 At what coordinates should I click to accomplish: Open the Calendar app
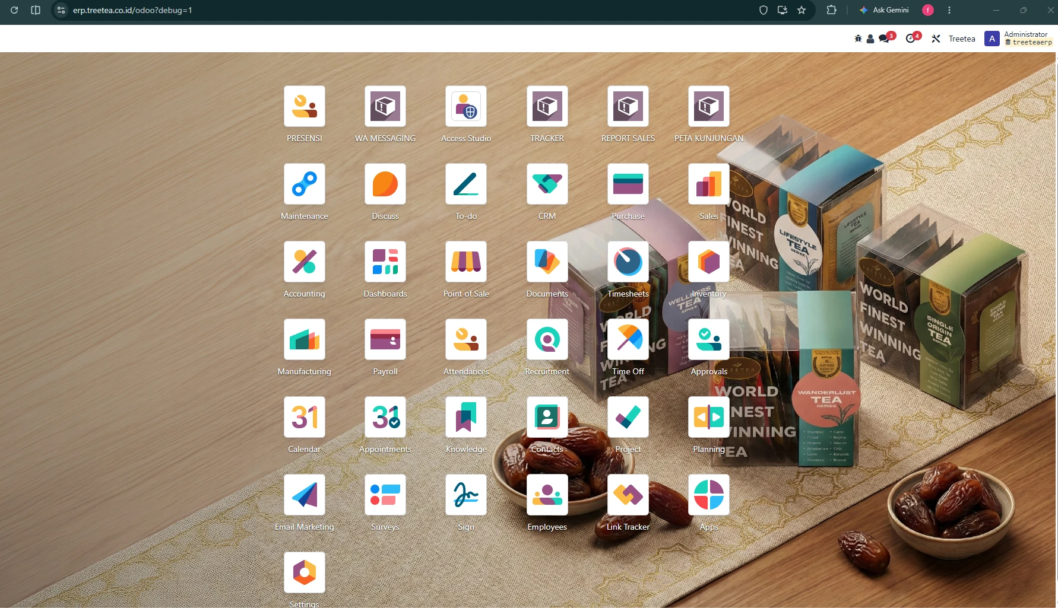pos(305,417)
